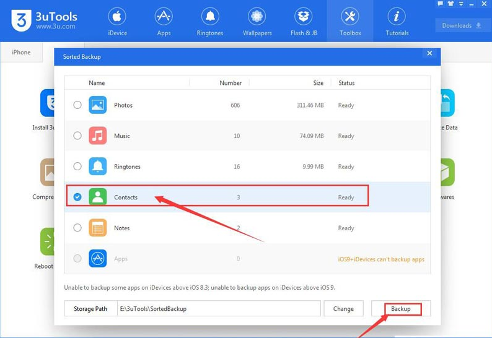Click the Status column header
The height and width of the screenshot is (338, 492).
pos(346,83)
